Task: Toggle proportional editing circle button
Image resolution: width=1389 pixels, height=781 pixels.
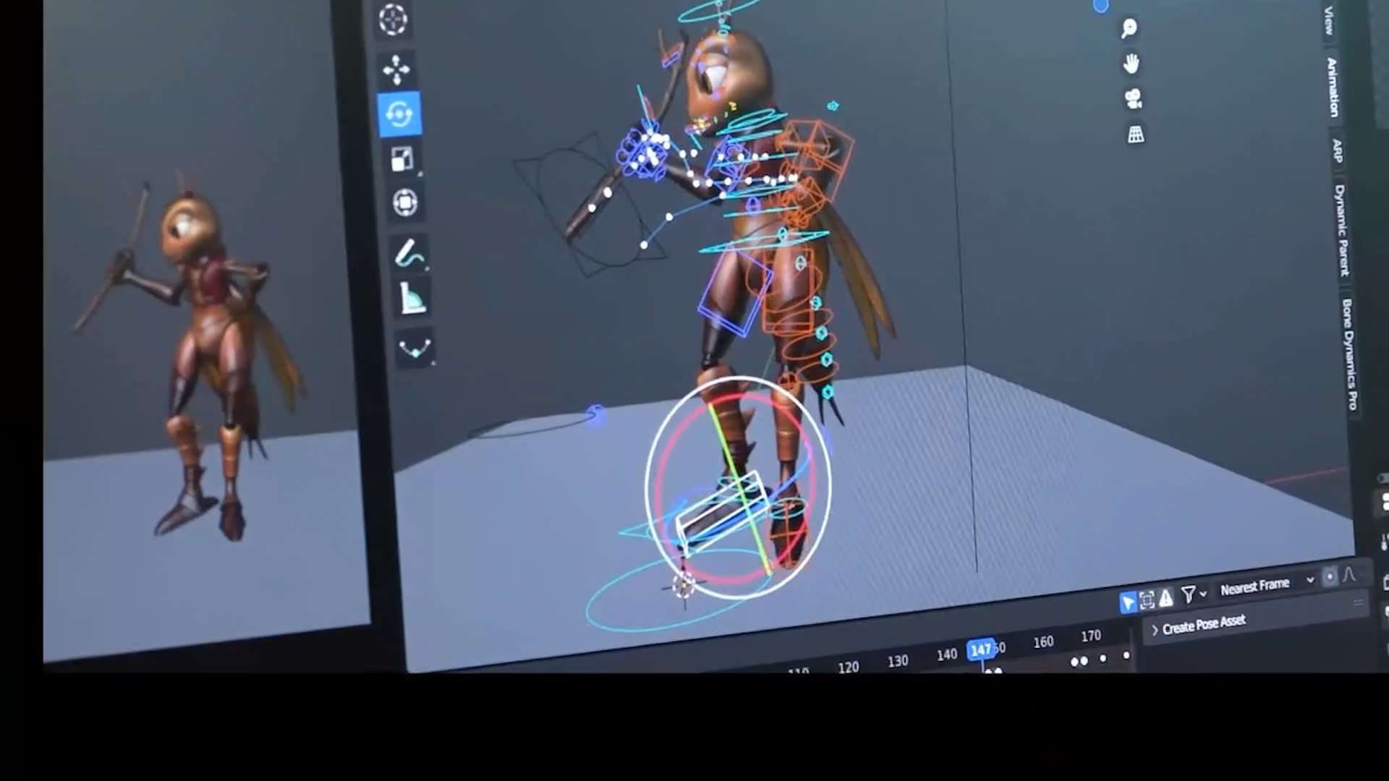Action: click(1330, 577)
